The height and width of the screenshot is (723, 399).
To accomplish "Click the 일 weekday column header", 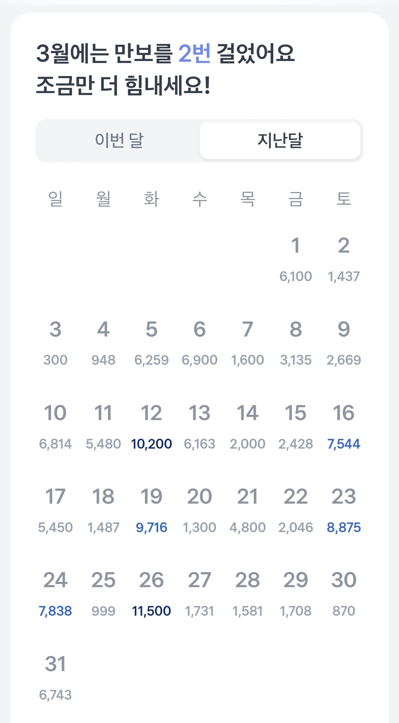I will 55,198.
